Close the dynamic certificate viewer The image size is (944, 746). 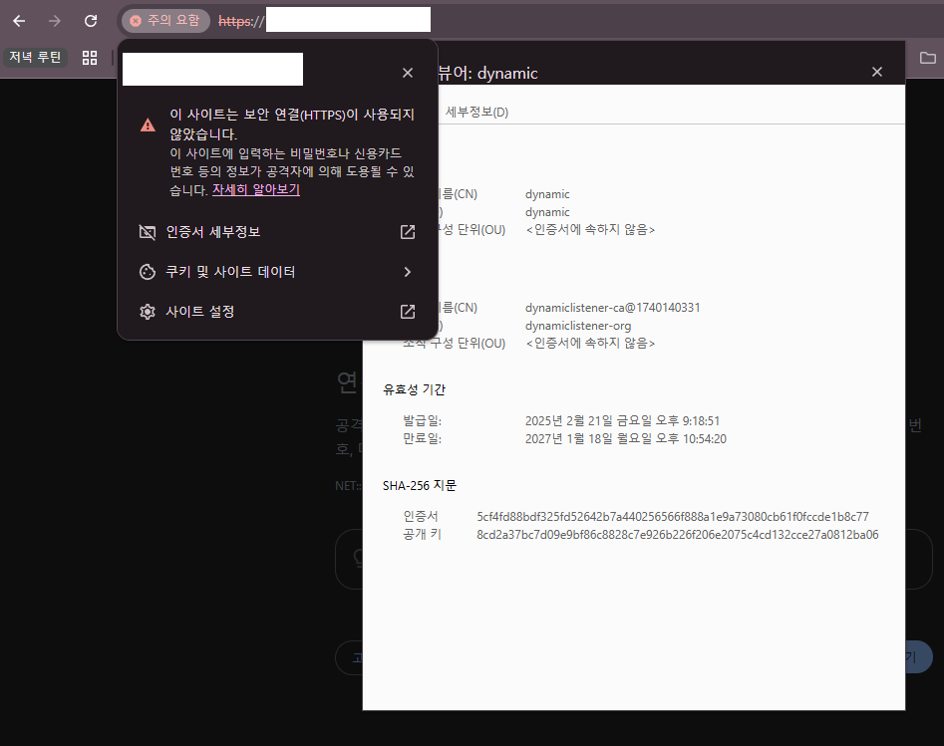[x=876, y=71]
